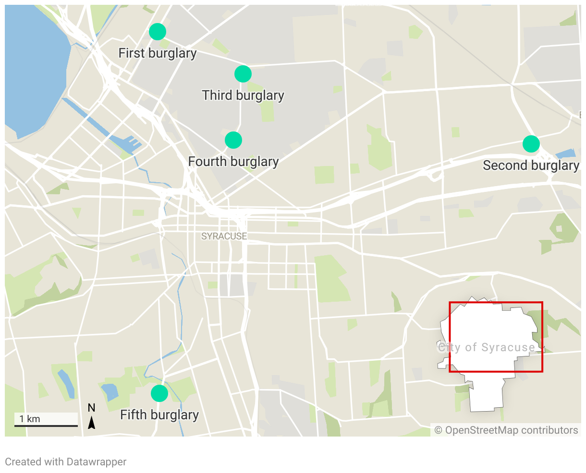Click the Fifth burglary text label
This screenshot has height=473, width=586.
pos(159,415)
